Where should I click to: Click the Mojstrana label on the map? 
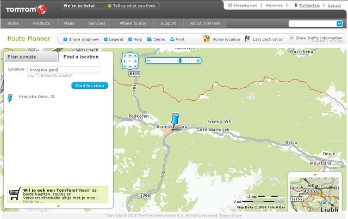321,163
